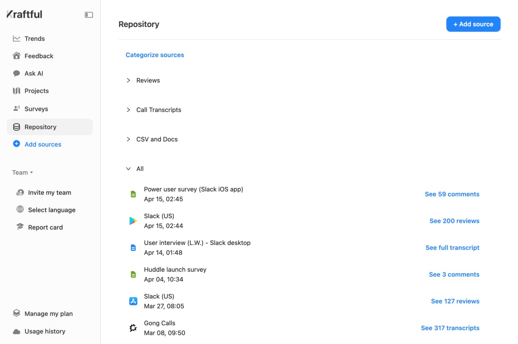Click the Kraftful logo
The width and height of the screenshot is (518, 344).
pyautogui.click(x=24, y=14)
